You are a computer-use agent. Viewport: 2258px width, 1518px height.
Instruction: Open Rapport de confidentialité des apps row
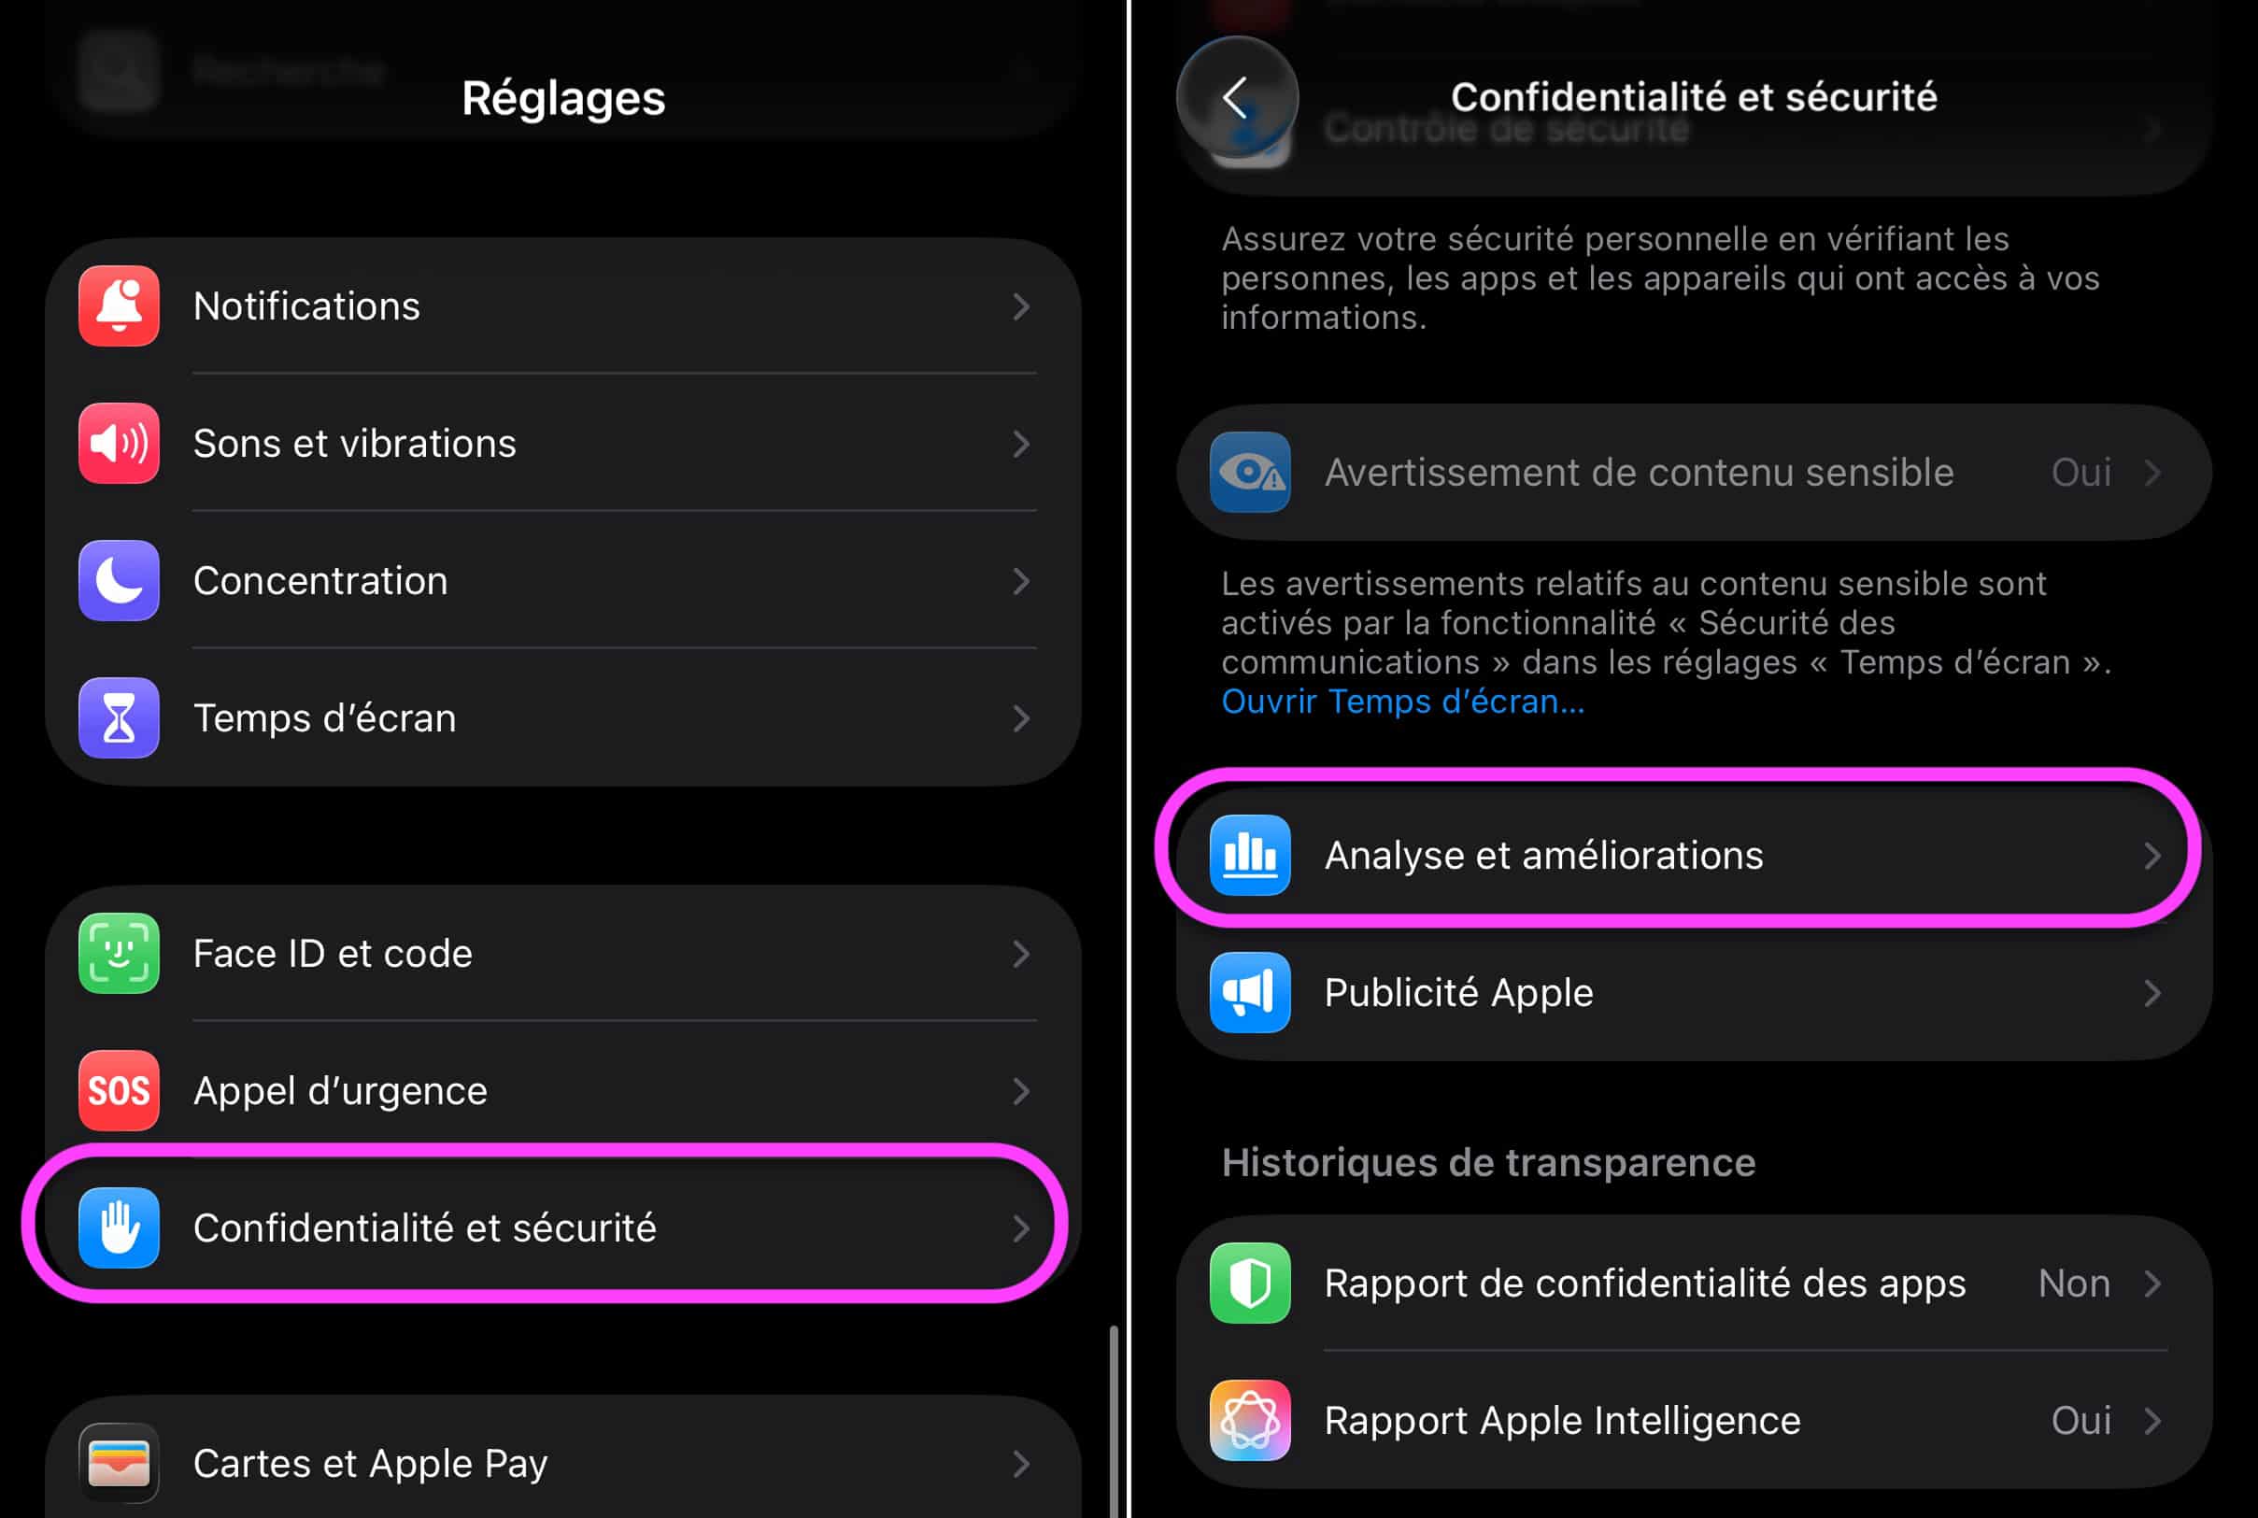pyautogui.click(x=1694, y=1284)
